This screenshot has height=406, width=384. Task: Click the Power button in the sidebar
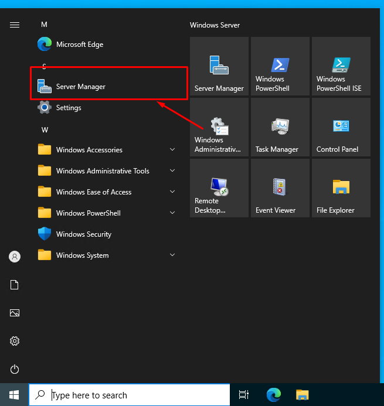(x=15, y=369)
